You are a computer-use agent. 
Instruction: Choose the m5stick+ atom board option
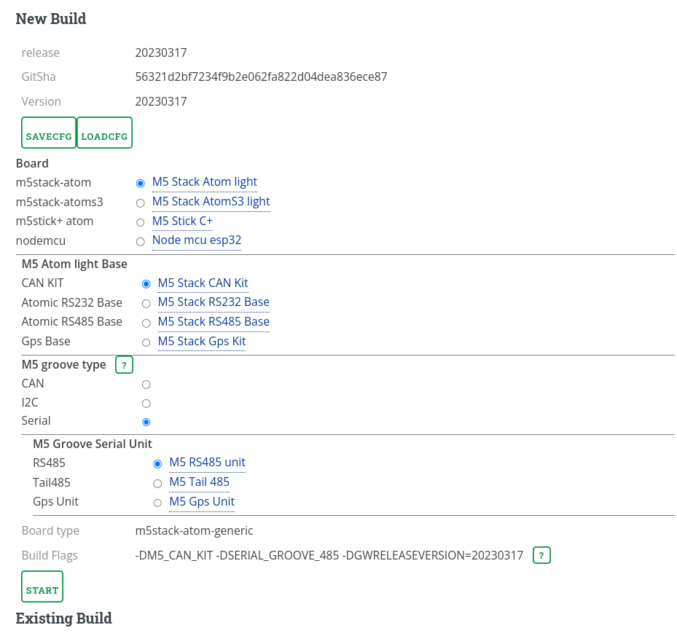(x=140, y=222)
